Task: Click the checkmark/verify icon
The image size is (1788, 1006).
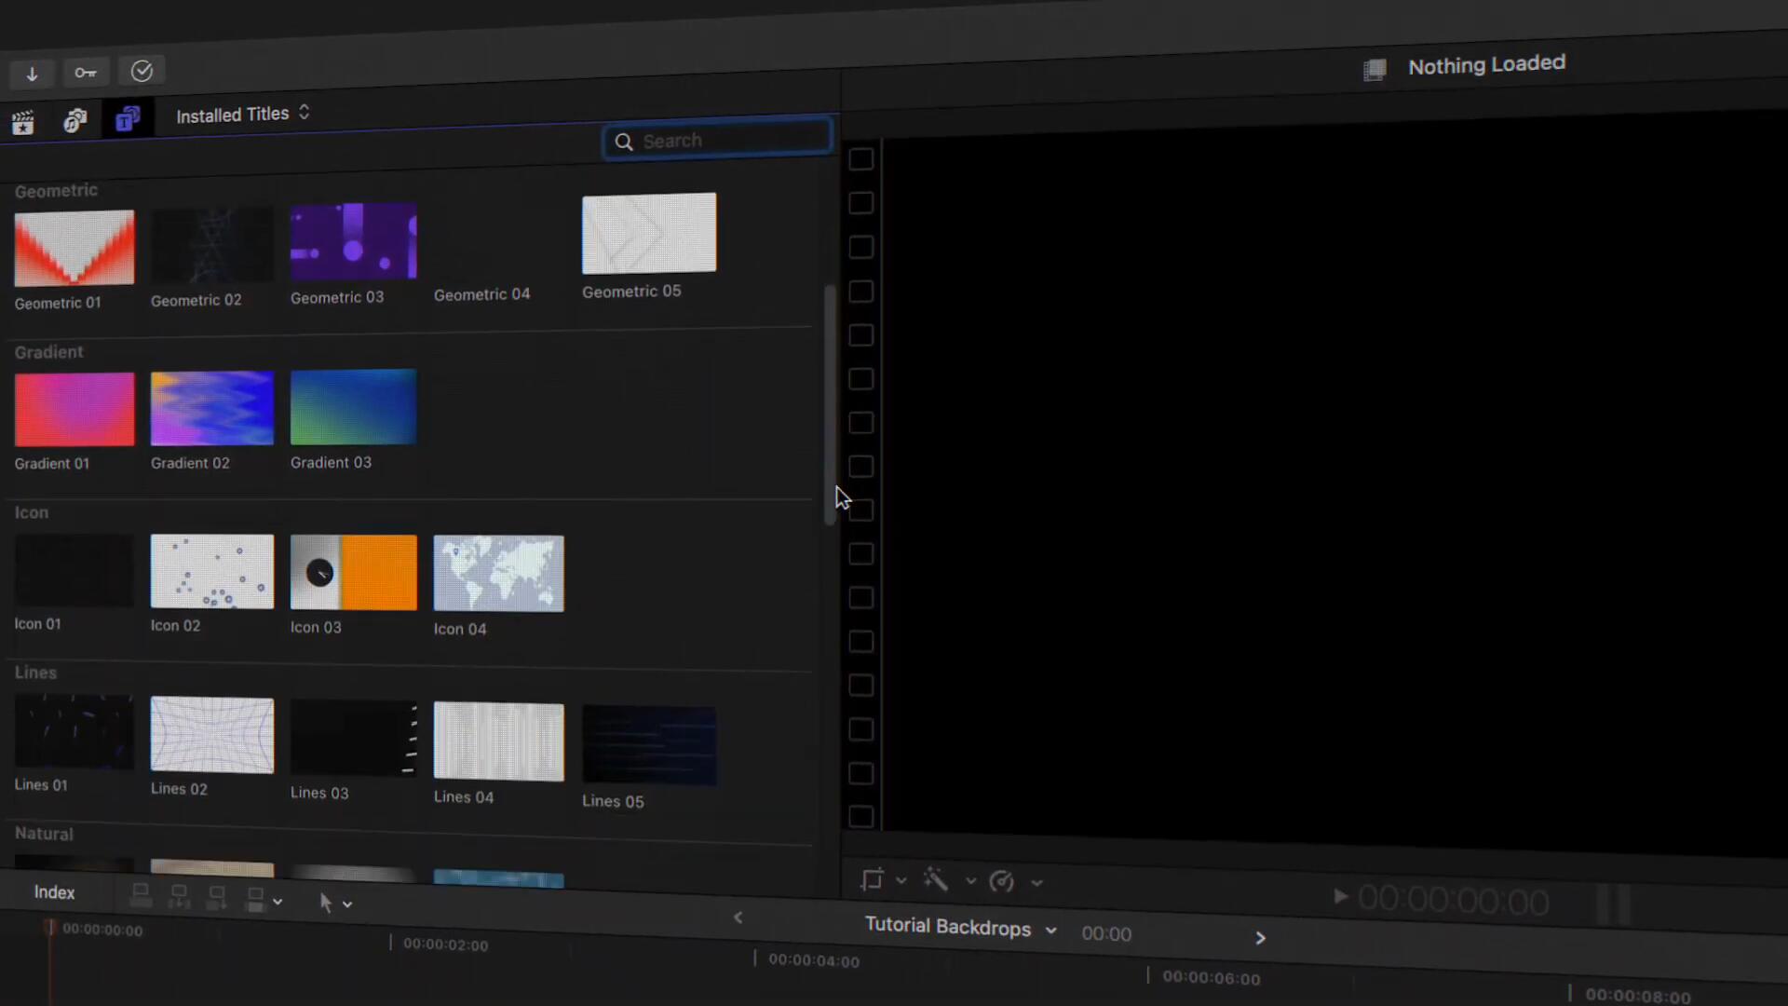Action: 142,70
